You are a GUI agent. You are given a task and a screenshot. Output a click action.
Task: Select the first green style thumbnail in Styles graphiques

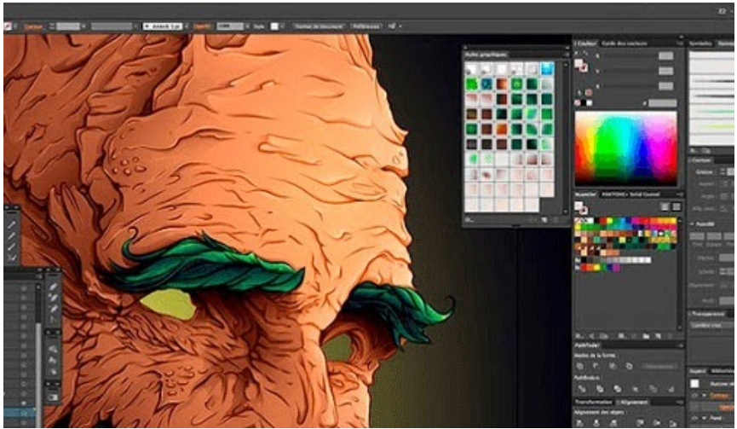pyautogui.click(x=470, y=83)
